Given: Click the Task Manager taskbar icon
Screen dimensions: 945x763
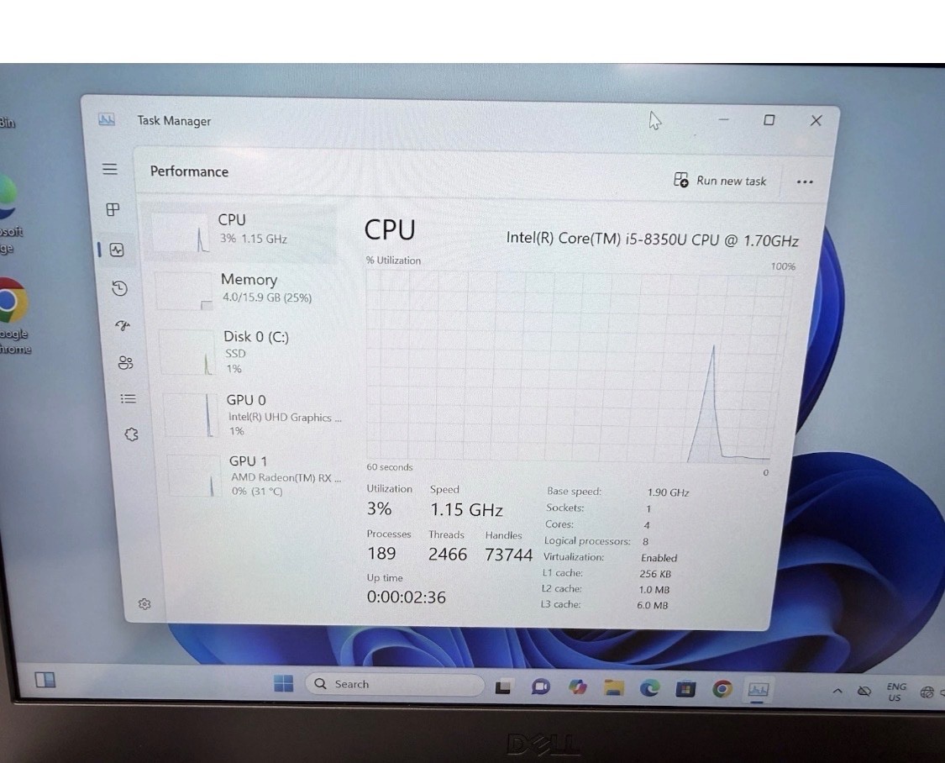Looking at the screenshot, I should 758,689.
